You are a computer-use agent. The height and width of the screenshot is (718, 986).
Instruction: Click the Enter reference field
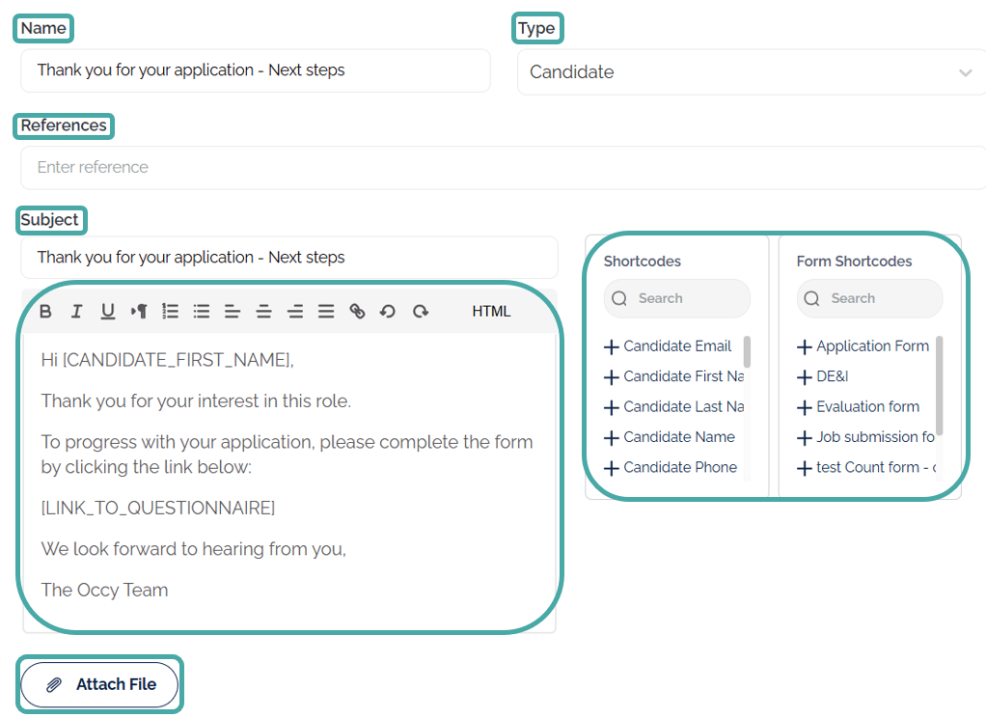click(503, 167)
